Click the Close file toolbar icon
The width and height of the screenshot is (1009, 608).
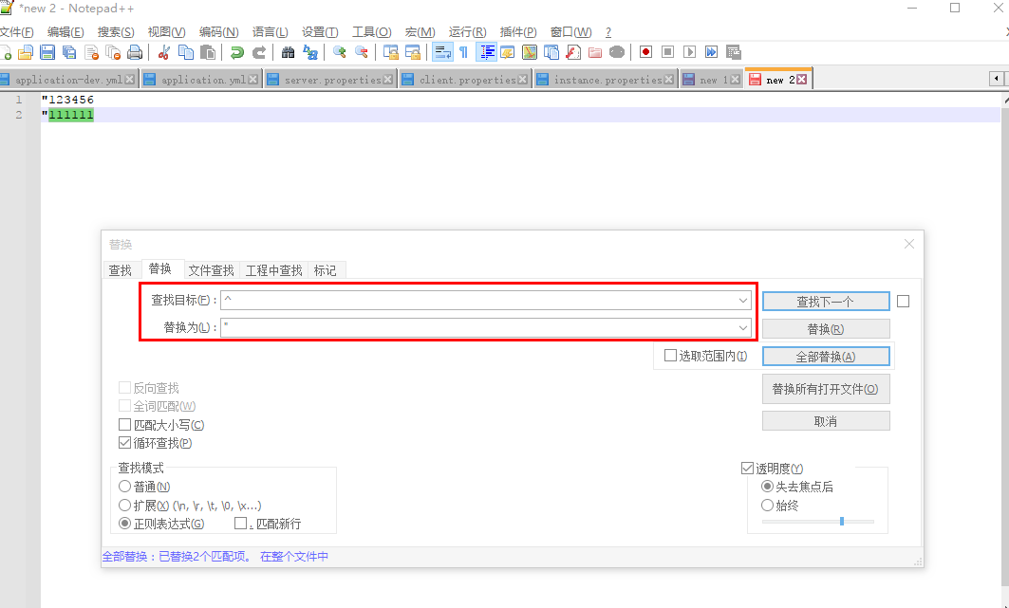click(91, 52)
